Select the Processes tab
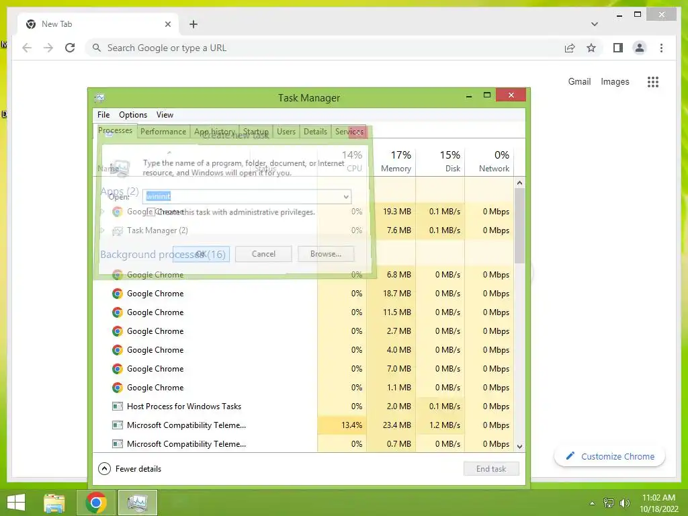The width and height of the screenshot is (688, 516). point(115,131)
